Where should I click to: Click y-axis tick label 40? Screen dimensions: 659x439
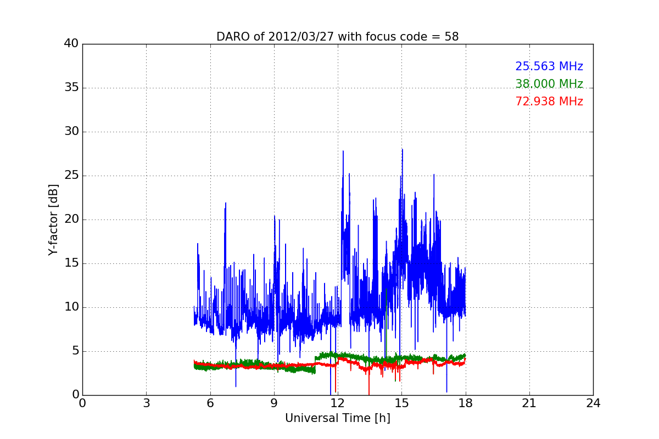[x=71, y=44]
